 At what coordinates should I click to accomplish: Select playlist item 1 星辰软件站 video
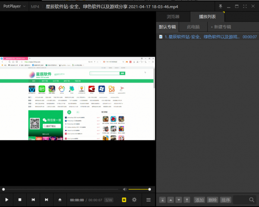[208, 37]
